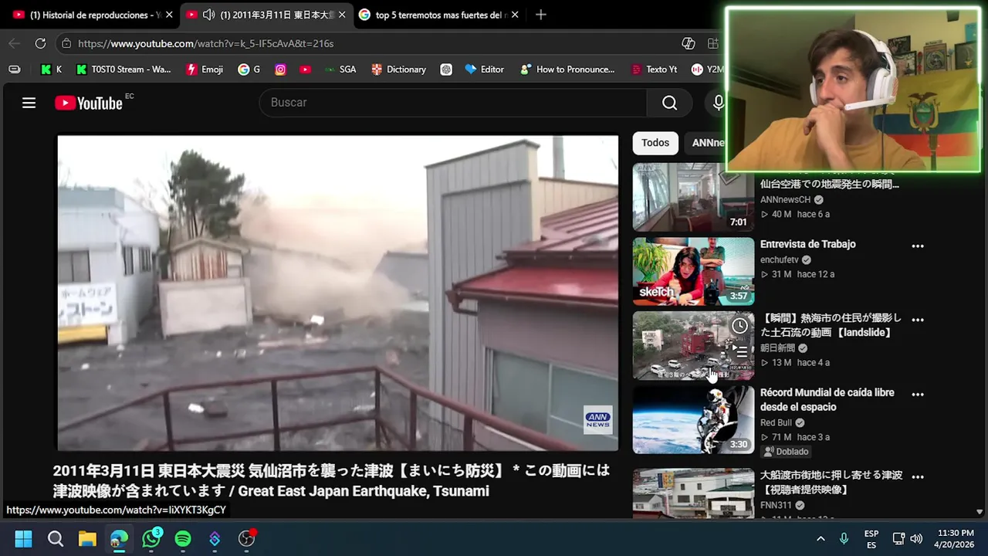Open the 仙台空港 airport earthquake thumbnail
This screenshot has width=988, height=556.
click(x=693, y=197)
